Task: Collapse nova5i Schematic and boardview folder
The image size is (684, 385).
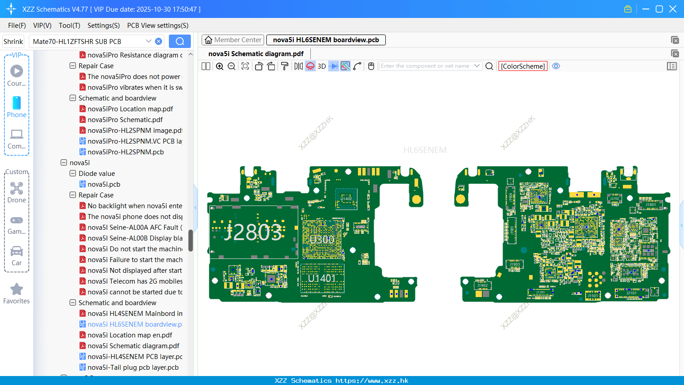Action: click(x=73, y=302)
